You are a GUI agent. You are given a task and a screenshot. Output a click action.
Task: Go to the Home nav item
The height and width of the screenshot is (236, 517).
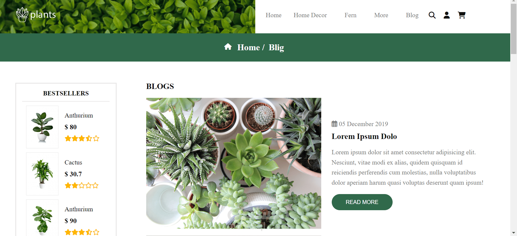(x=274, y=15)
